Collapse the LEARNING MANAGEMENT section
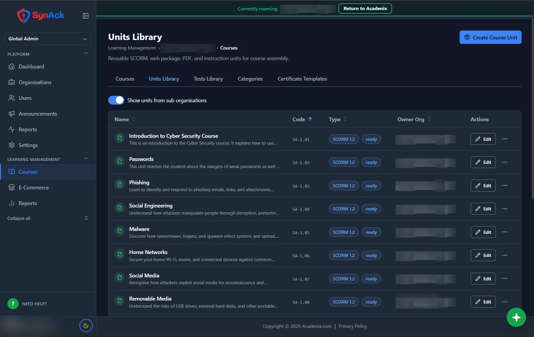 [86, 159]
